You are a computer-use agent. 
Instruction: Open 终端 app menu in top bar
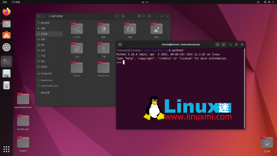click(x=16, y=2)
